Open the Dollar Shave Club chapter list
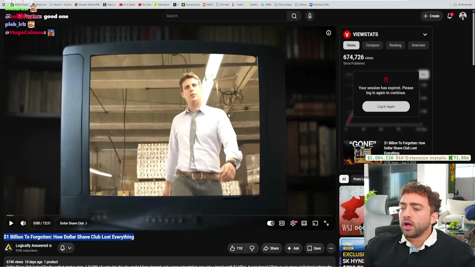This screenshot has width=475, height=267. (x=73, y=223)
